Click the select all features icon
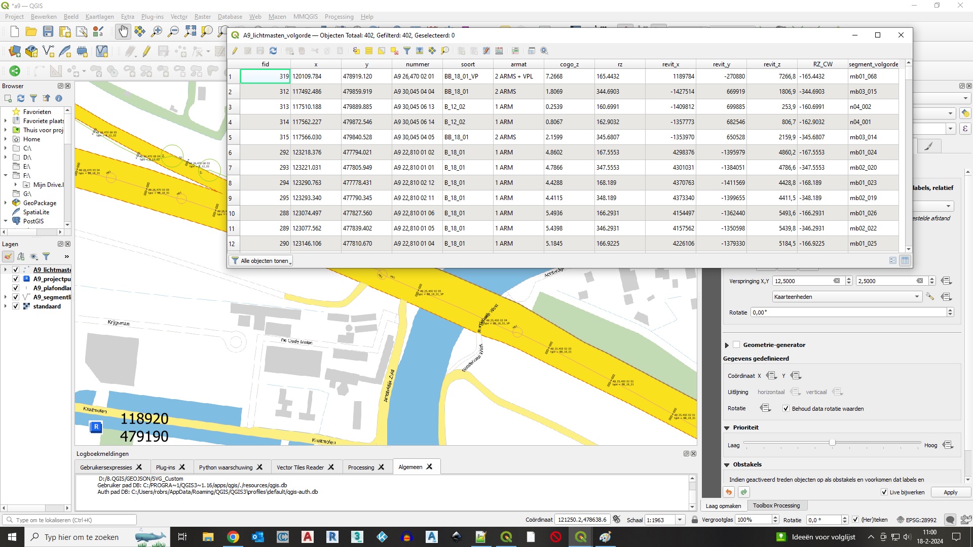This screenshot has height=547, width=973. 369,51
